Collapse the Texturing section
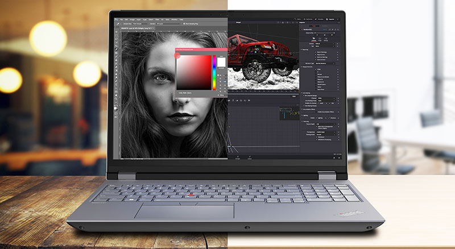The image size is (455, 249). pos(302,121)
